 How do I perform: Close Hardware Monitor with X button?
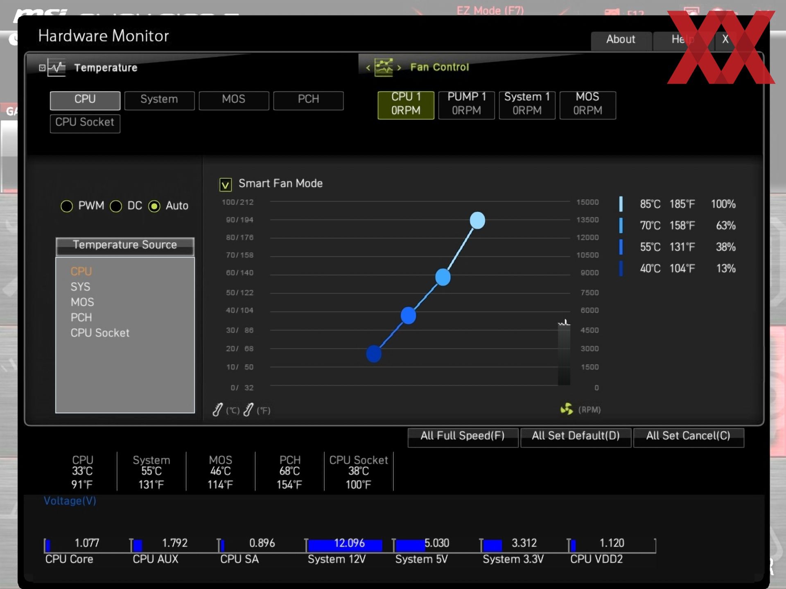725,40
